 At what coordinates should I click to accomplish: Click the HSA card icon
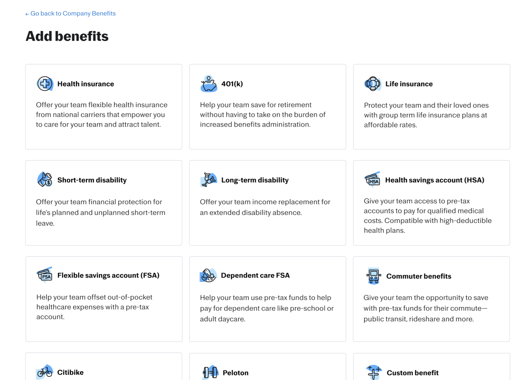tap(373, 180)
